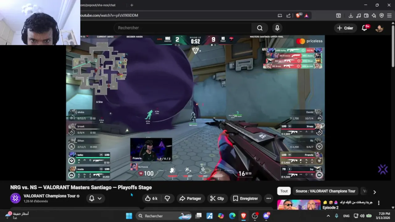Open YouTube notifications bell

[x=364, y=28]
